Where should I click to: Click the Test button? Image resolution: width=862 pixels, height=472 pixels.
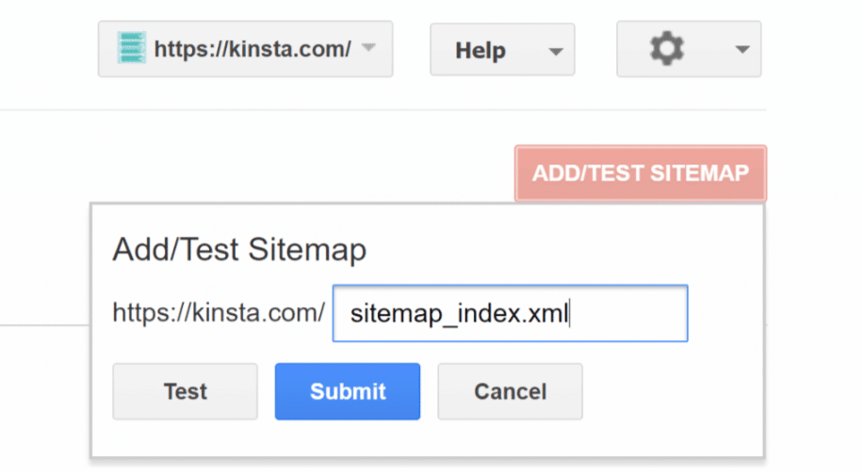click(x=185, y=391)
